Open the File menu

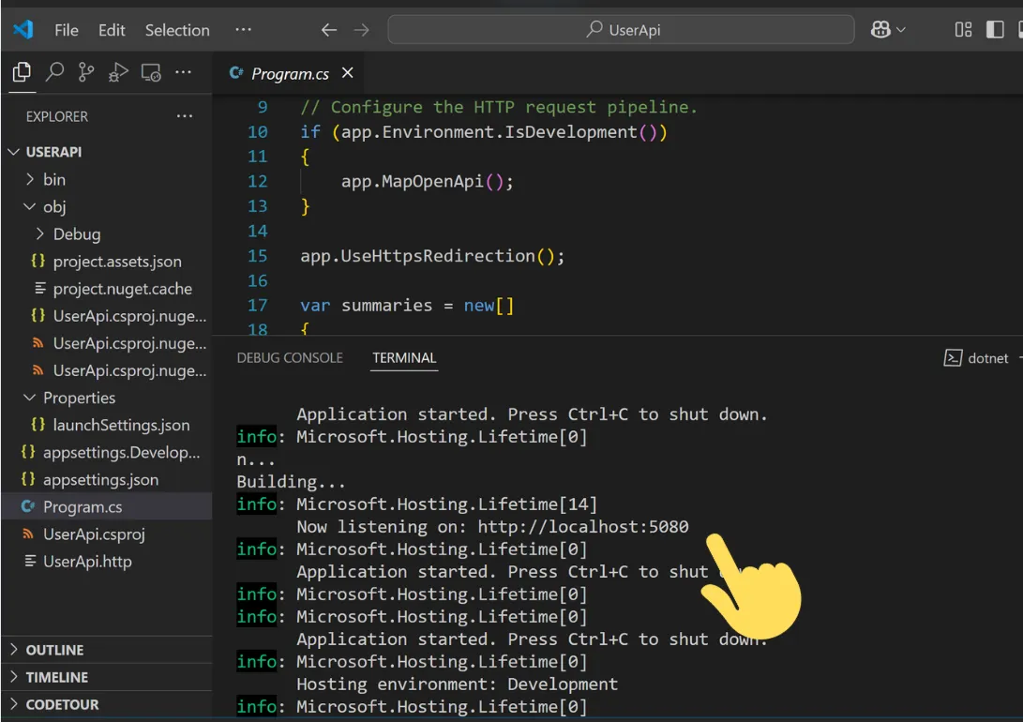pos(66,29)
